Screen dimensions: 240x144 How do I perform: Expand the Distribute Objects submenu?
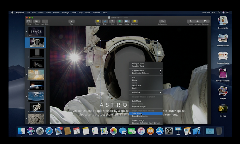[146, 73]
